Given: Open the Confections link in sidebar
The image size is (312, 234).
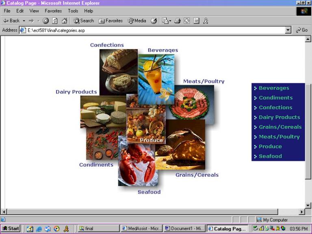Looking at the screenshot, I should tap(275, 107).
